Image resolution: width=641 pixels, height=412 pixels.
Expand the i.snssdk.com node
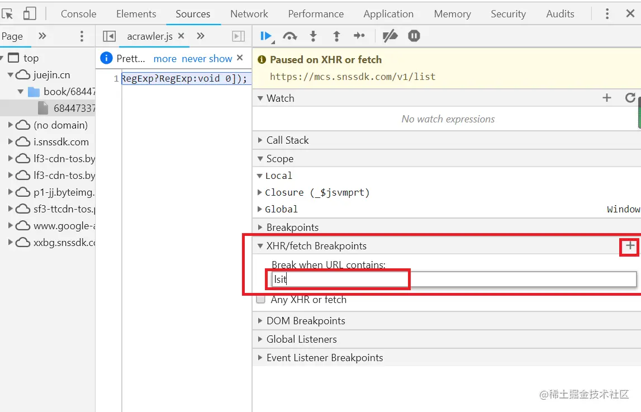pos(11,141)
